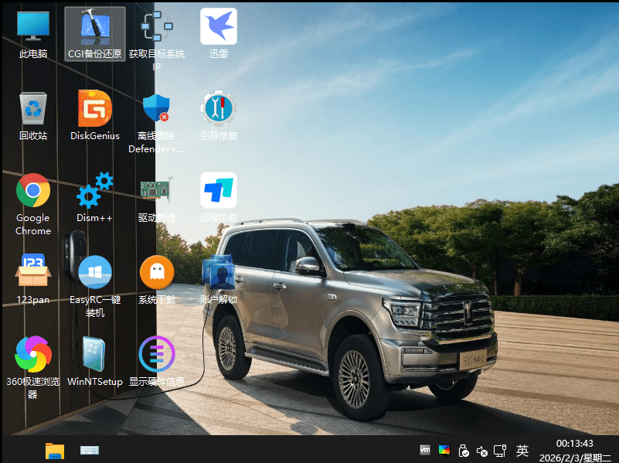The image size is (619, 463).
Task: Click the 此电脑 (This PC) icon
Action: tap(33, 28)
